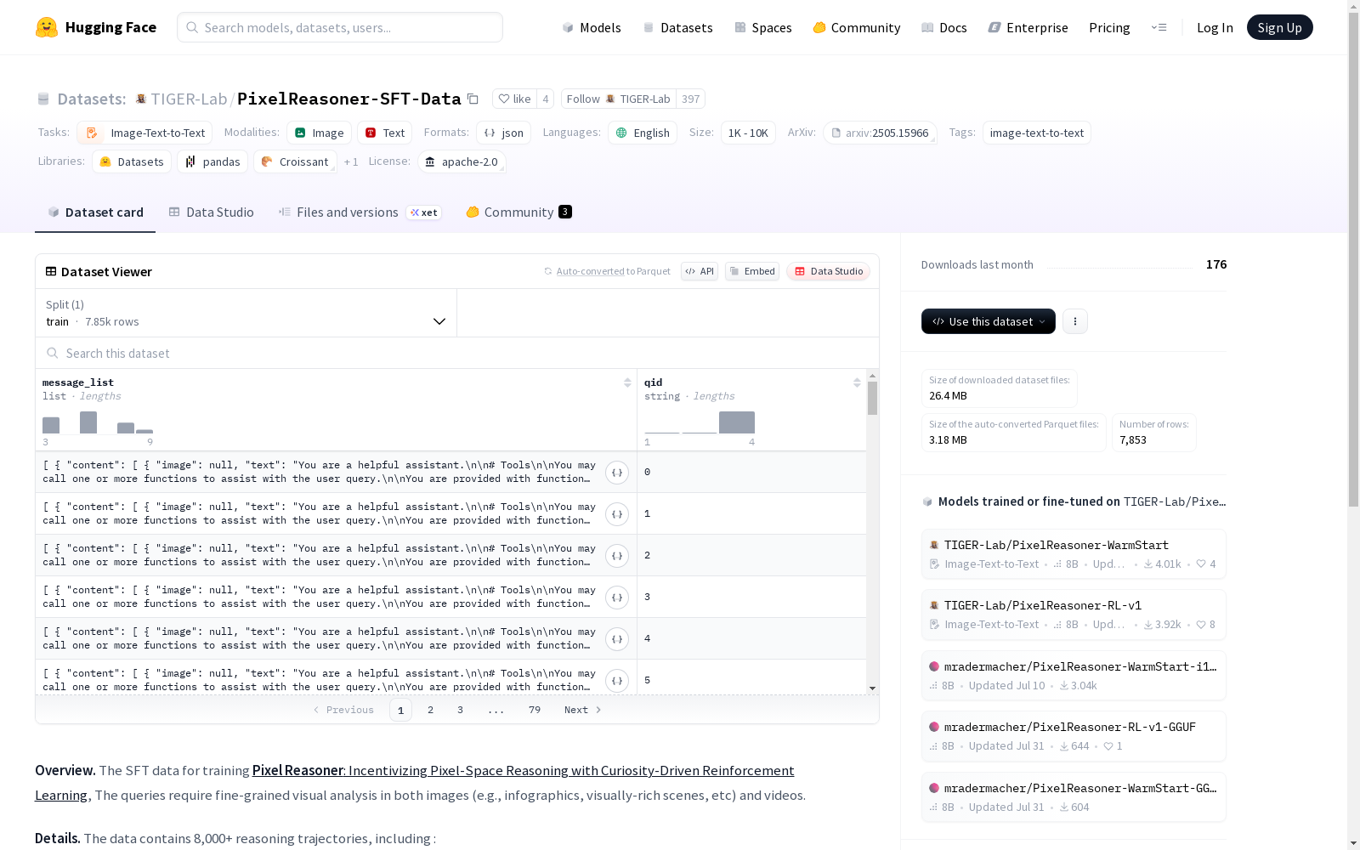Follow the TIGER-Lab organization

(618, 99)
